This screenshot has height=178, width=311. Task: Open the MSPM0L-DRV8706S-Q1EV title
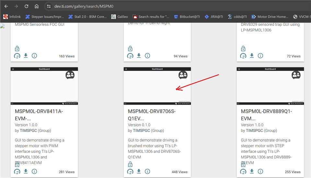(x=152, y=115)
